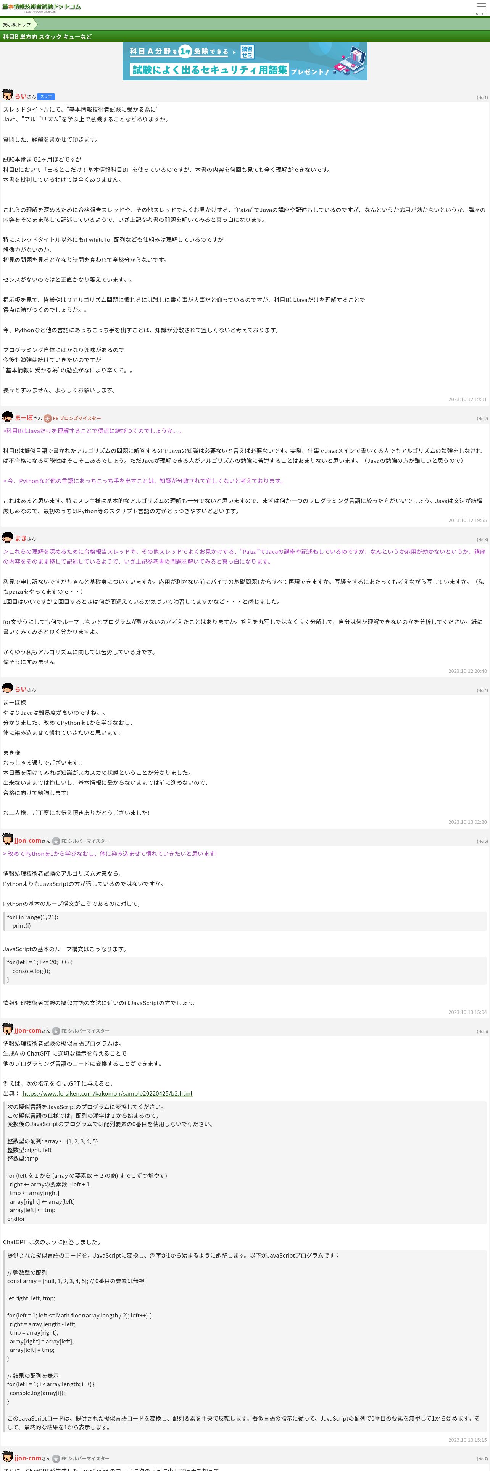Screen dimensions: 490x1471
Task: Click the らい username on post No.4
Action: [21, 689]
